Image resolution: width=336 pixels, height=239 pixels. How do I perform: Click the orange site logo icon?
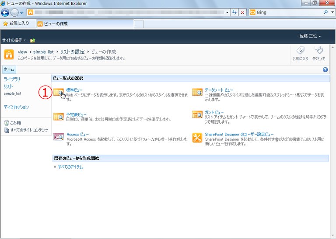pyautogui.click(x=9, y=54)
